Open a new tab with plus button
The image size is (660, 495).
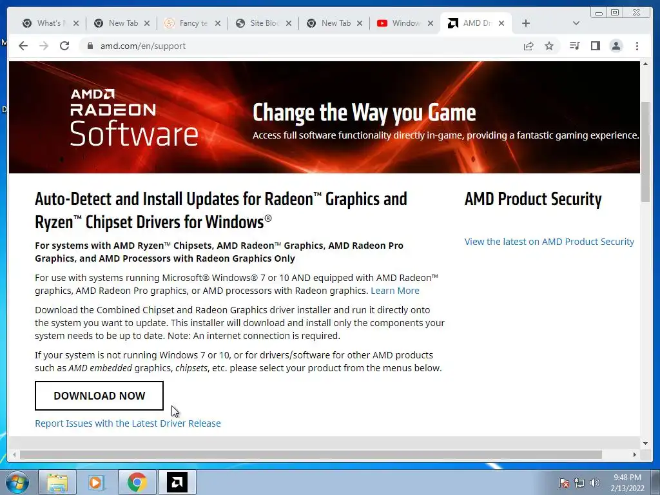coord(526,23)
